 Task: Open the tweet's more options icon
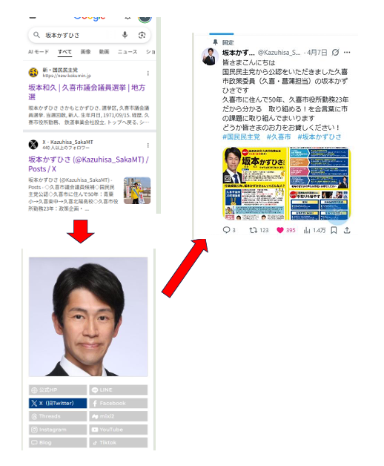pyautogui.click(x=347, y=53)
